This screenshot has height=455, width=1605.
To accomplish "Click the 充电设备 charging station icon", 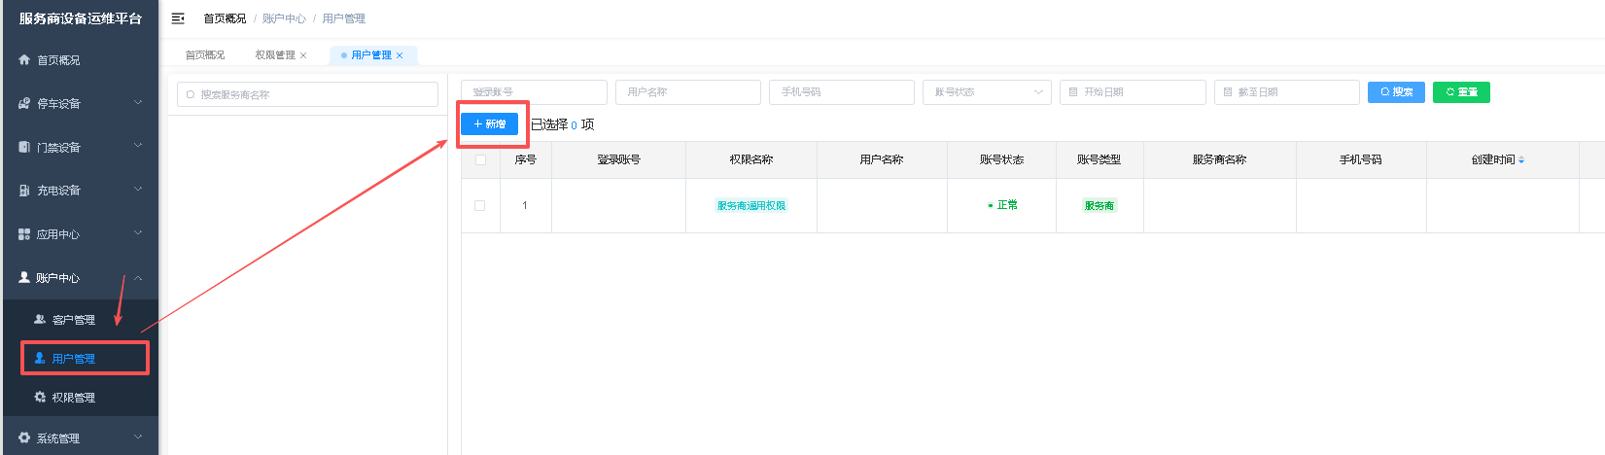I will (x=24, y=191).
